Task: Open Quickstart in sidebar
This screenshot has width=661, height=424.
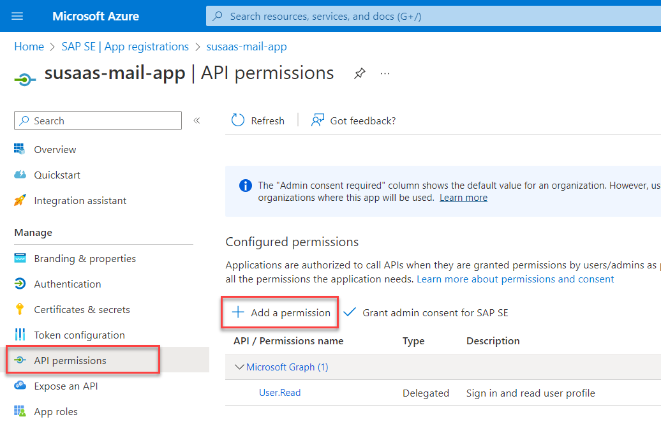Action: click(x=57, y=175)
